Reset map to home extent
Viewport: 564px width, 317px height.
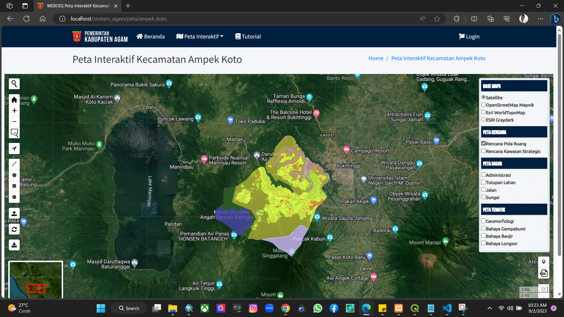[x=14, y=100]
